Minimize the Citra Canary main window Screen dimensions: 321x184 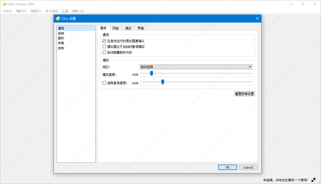(x=291, y=4)
